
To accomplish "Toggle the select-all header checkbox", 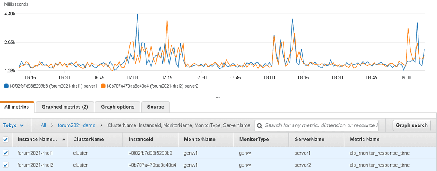I will [6, 139].
